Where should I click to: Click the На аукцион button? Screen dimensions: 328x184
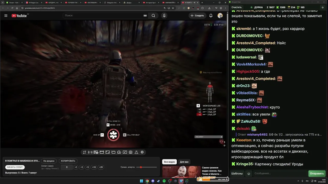coord(49,161)
